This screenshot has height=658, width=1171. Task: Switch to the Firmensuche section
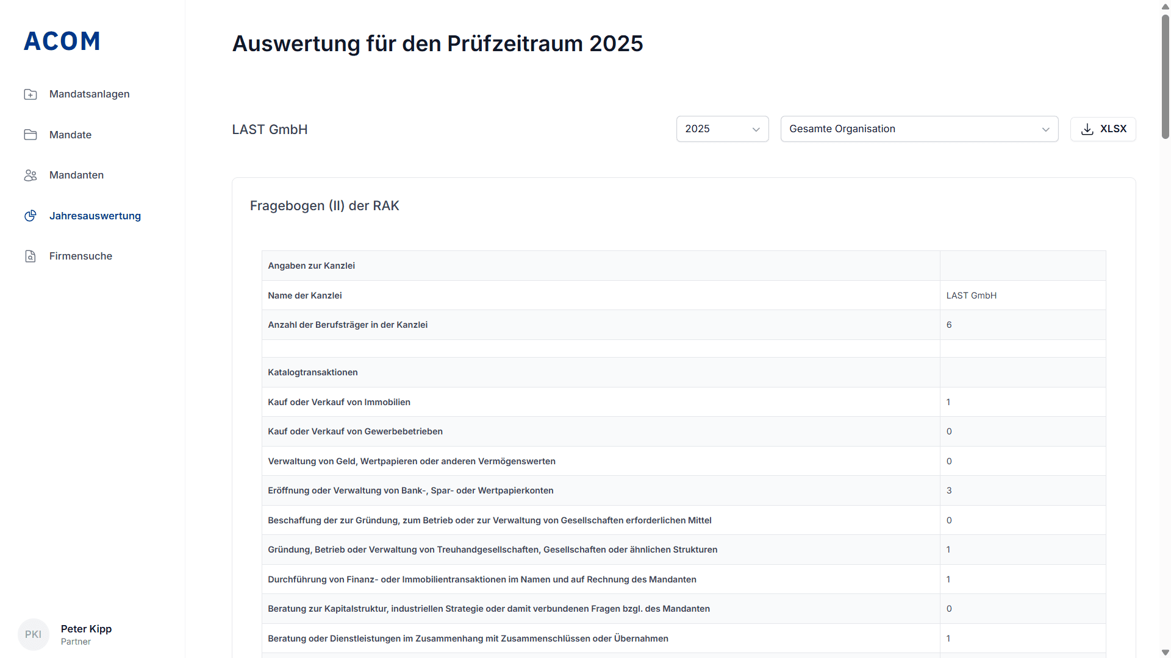pyautogui.click(x=81, y=256)
